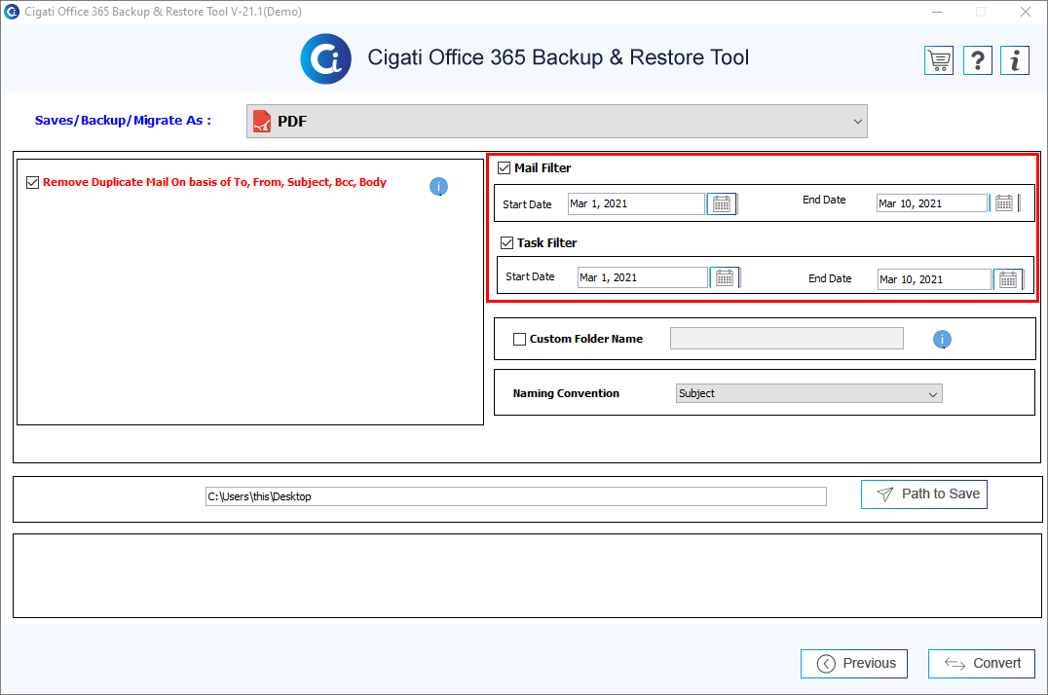Viewport: 1048px width, 695px height.
Task: Open calendar for Mail Filter End Date
Action: (x=1004, y=203)
